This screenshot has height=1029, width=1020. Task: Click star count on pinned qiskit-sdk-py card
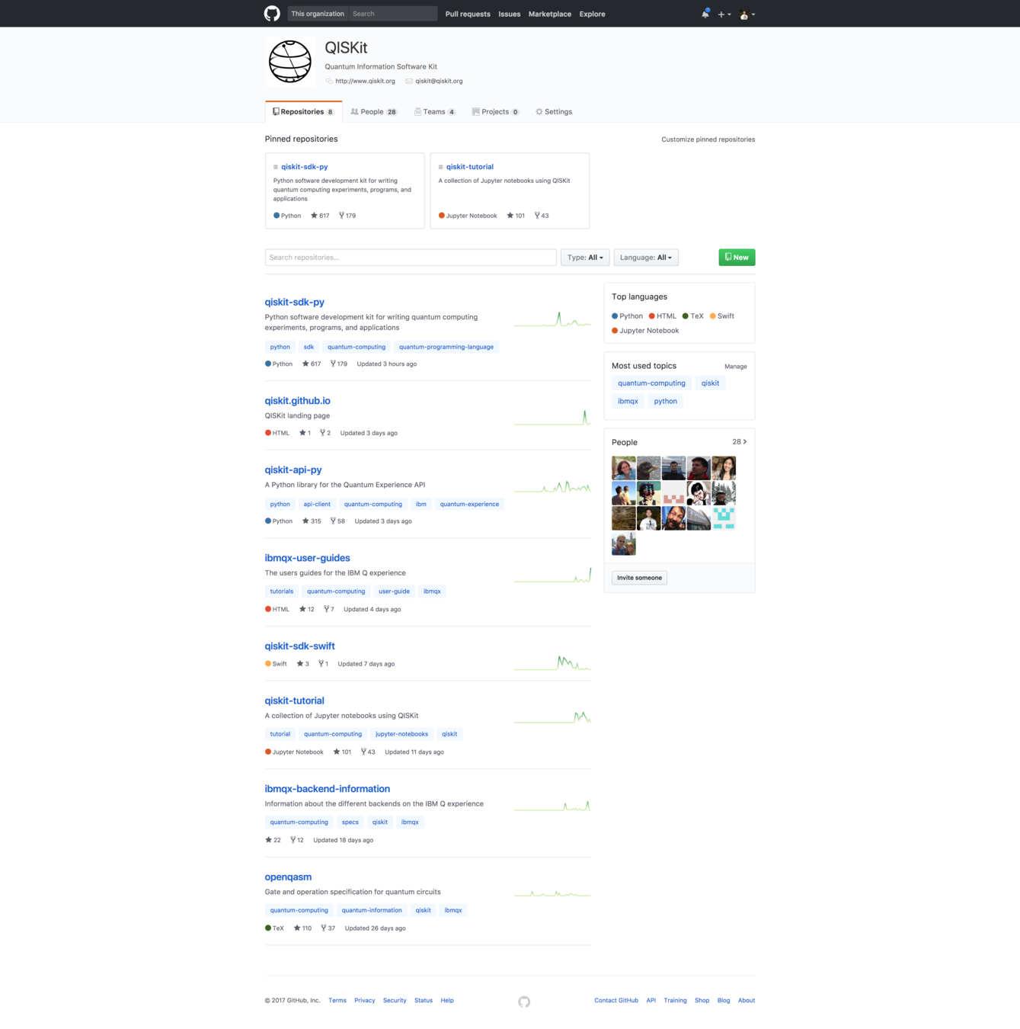(x=320, y=216)
